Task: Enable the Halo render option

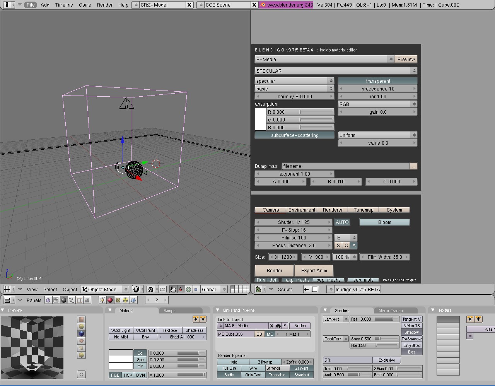Action: pos(233,362)
